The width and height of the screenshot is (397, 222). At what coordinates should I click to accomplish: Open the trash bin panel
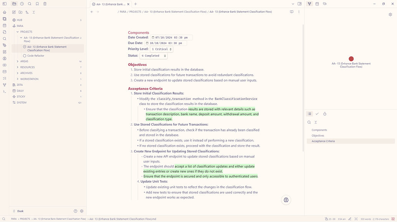click(x=44, y=3)
